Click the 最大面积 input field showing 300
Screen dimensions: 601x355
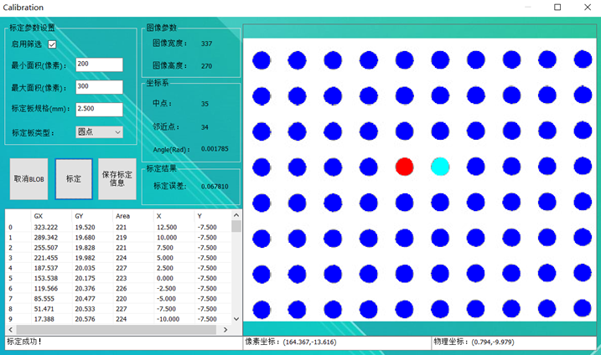pos(99,87)
